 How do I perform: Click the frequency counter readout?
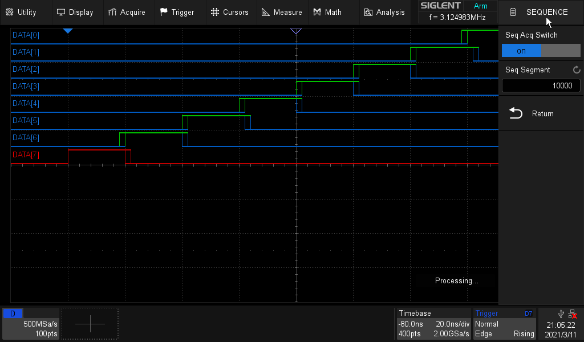click(x=457, y=17)
